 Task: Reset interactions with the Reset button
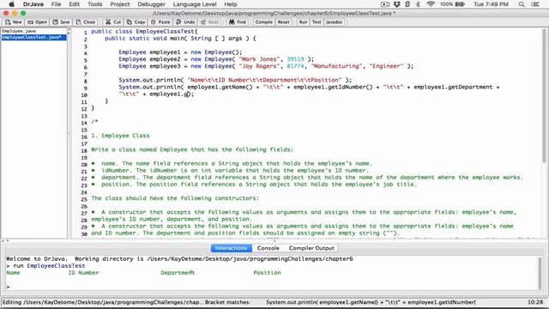(284, 22)
